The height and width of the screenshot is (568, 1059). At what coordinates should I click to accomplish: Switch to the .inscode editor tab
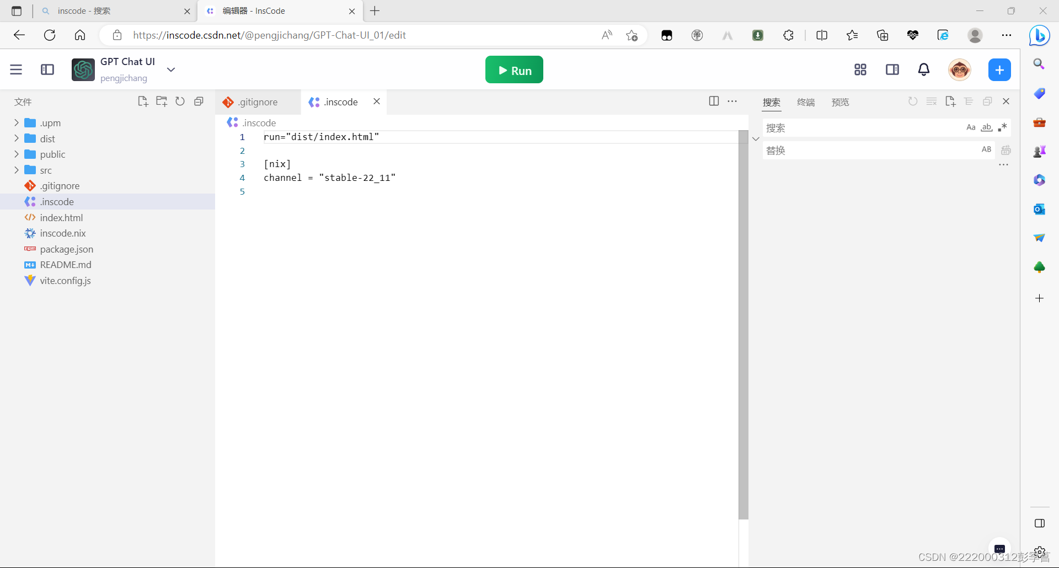(340, 102)
